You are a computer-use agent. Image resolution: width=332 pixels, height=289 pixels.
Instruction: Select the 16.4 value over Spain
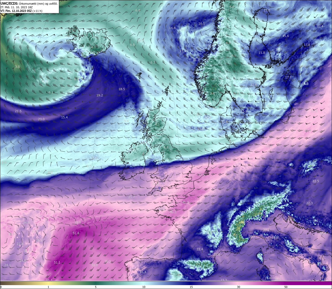tap(143, 272)
